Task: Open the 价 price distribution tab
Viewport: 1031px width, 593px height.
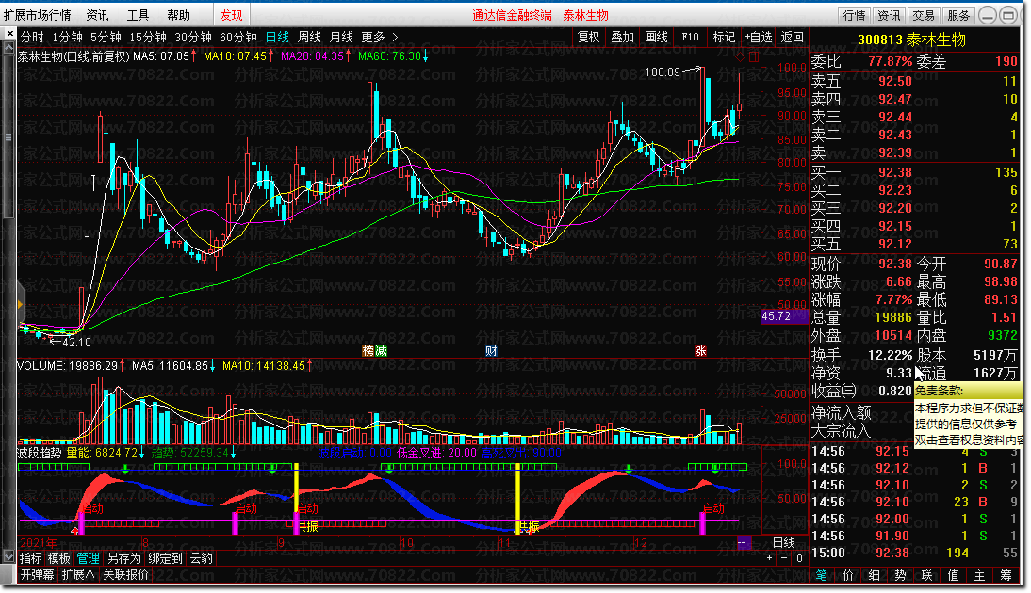Action: click(x=847, y=575)
